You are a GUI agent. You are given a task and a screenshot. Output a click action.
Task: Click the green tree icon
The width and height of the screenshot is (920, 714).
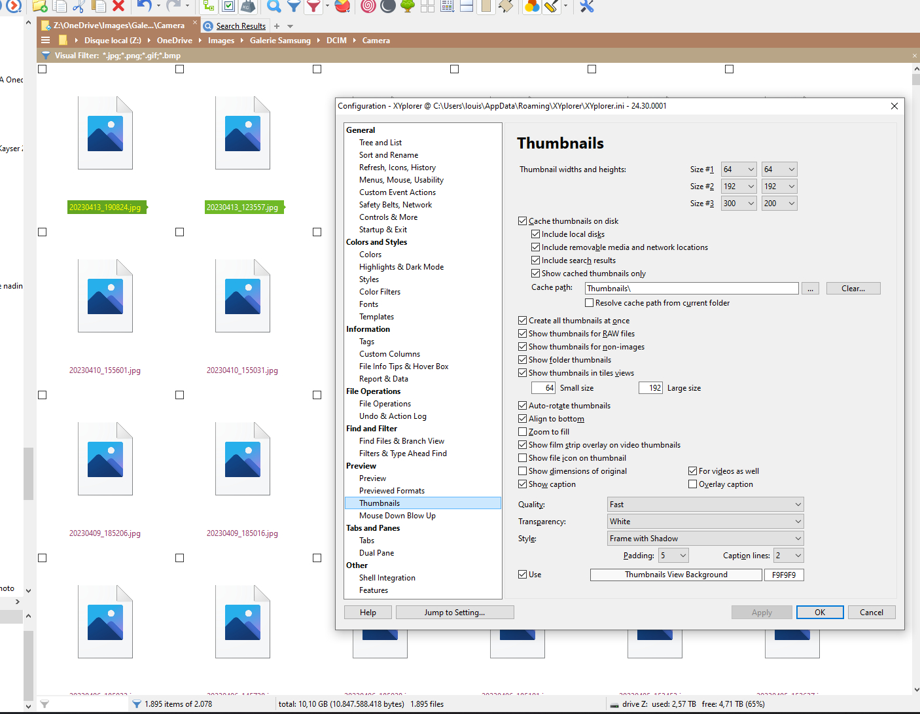coord(408,6)
